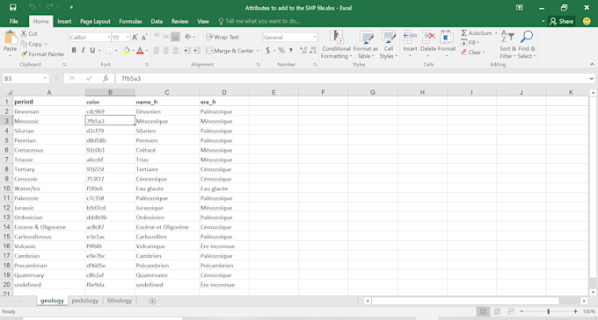Click the Increase Indent icon

196,50
